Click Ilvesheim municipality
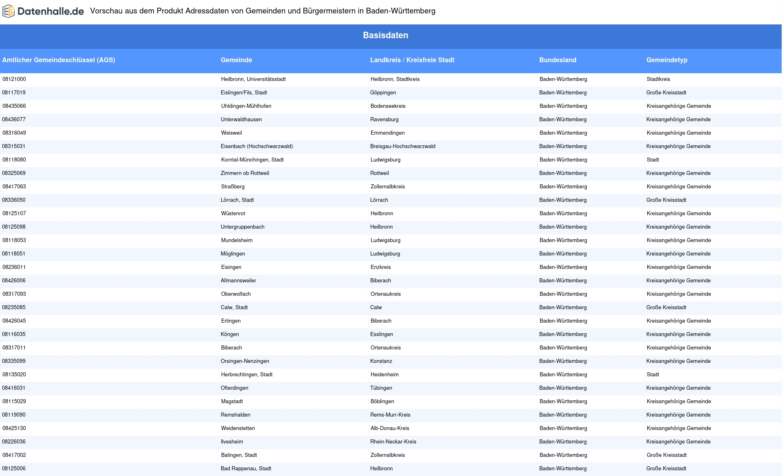 point(232,442)
